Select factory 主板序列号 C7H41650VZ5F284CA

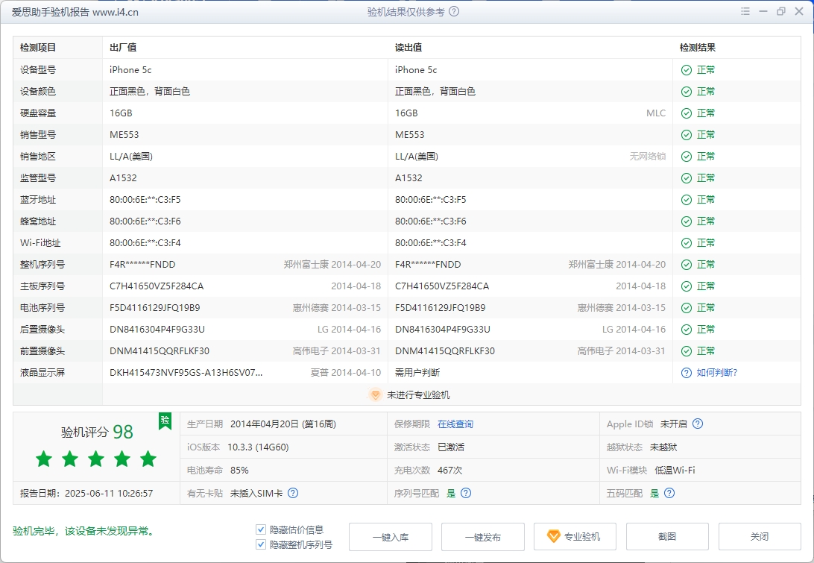click(157, 286)
